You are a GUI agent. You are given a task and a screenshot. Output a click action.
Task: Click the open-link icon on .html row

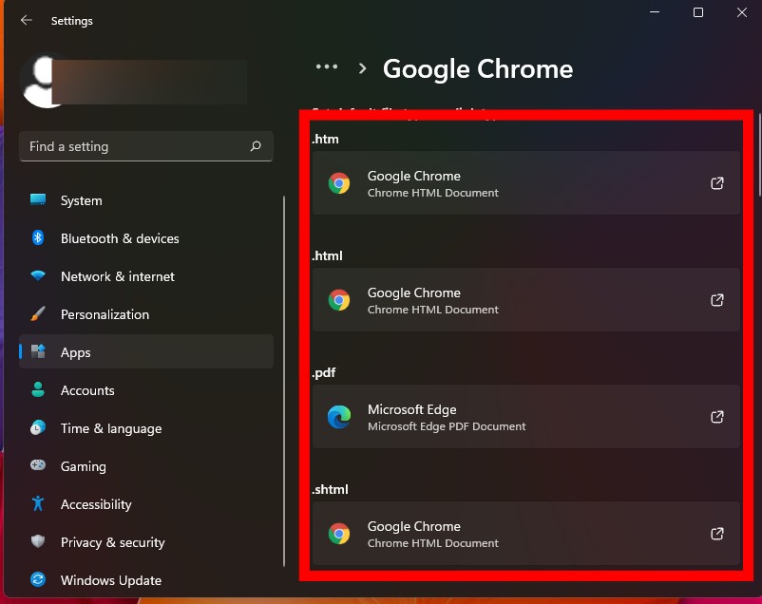717,300
